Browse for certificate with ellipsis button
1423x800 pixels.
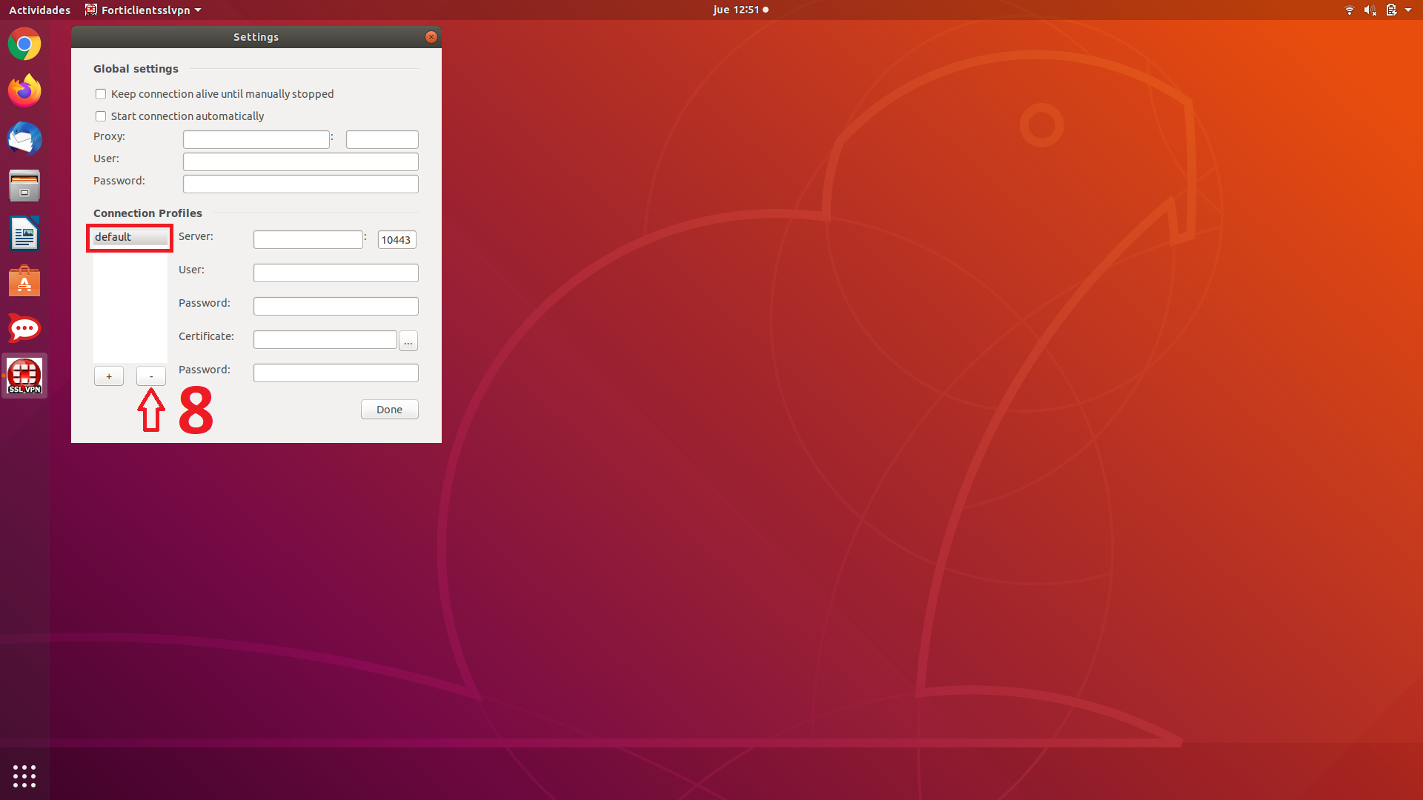click(408, 341)
